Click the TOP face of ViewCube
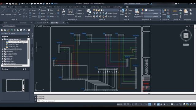Screen dimensions: 196x110 coord(186,35)
